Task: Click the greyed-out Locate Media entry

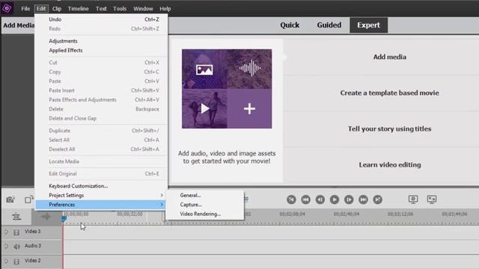Action: pyautogui.click(x=102, y=161)
